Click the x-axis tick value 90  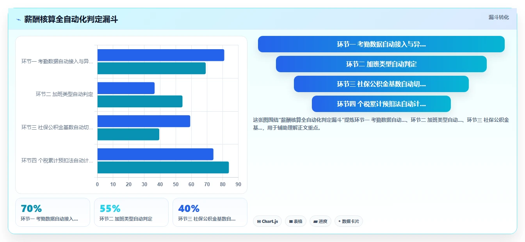coord(238,184)
